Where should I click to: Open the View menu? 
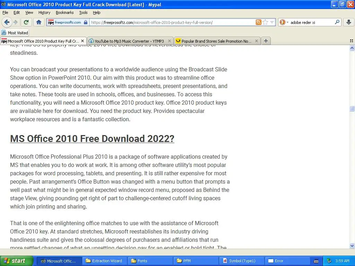29,12
